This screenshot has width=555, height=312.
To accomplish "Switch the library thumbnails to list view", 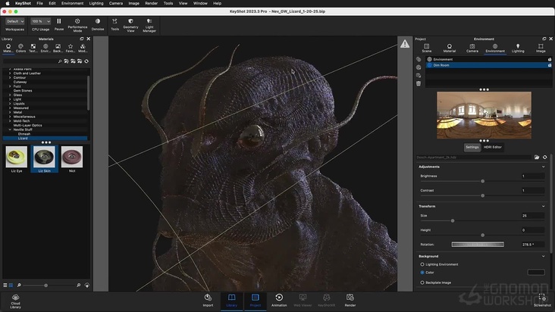I will 5,285.
